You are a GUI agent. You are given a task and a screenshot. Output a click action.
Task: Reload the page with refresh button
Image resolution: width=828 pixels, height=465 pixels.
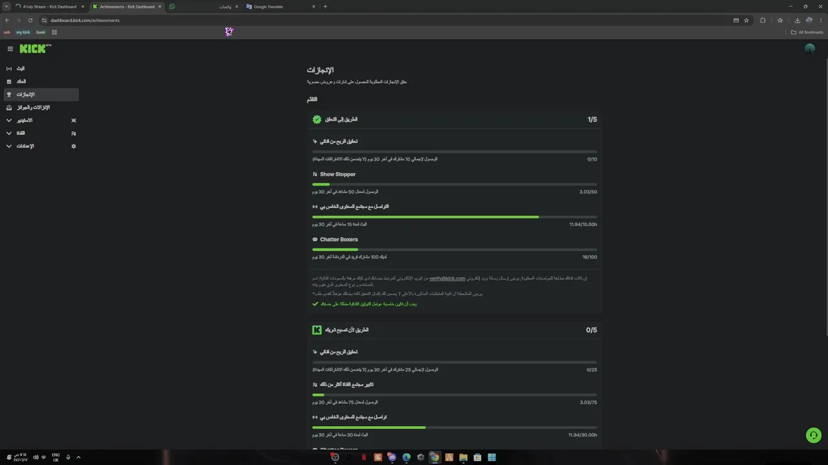[x=30, y=20]
